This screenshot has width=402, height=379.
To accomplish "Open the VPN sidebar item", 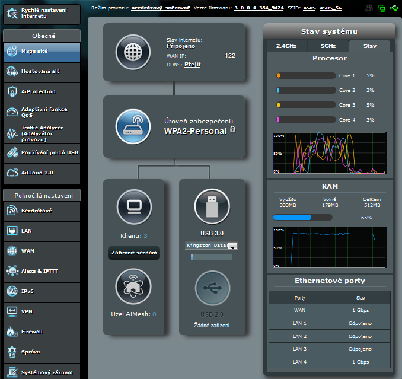I will (40, 311).
